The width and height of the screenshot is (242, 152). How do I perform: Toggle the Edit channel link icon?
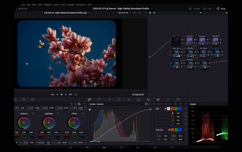click(165, 109)
